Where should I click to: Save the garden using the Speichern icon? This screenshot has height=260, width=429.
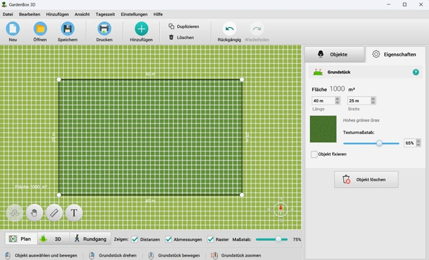pos(68,29)
